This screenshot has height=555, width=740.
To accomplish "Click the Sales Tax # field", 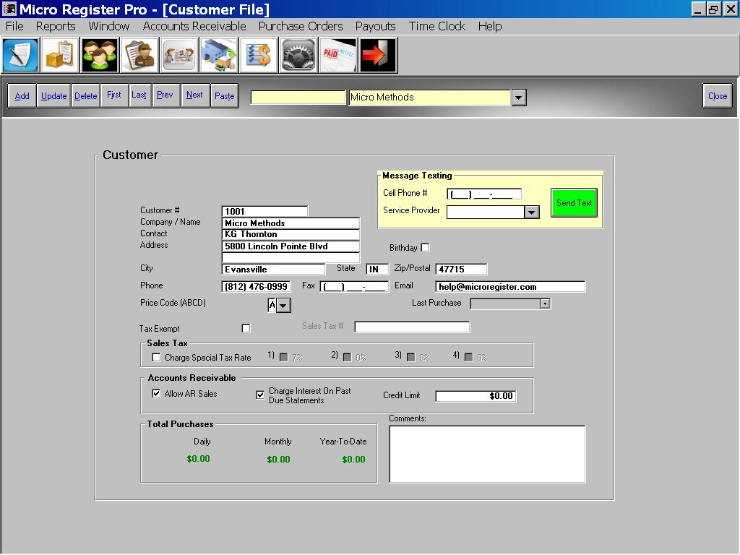I will pyautogui.click(x=412, y=327).
